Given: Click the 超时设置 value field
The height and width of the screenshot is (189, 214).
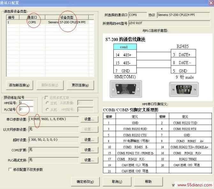Looking at the screenshot, I should pos(54,140).
